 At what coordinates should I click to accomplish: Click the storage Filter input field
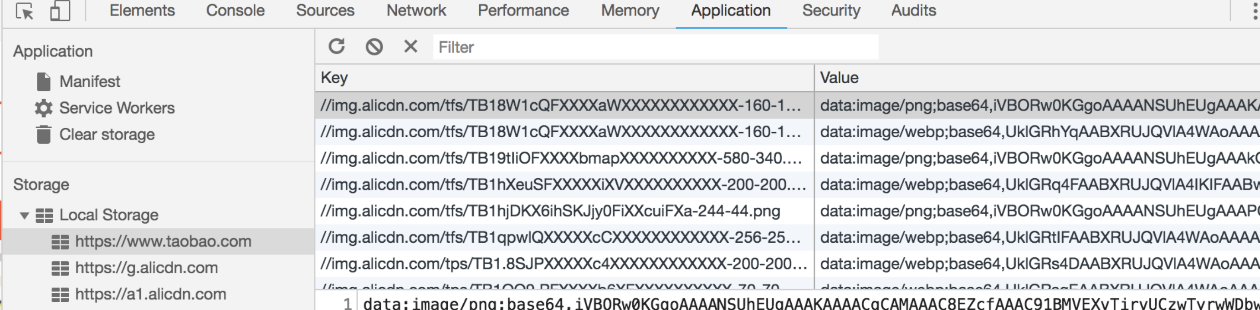[656, 47]
